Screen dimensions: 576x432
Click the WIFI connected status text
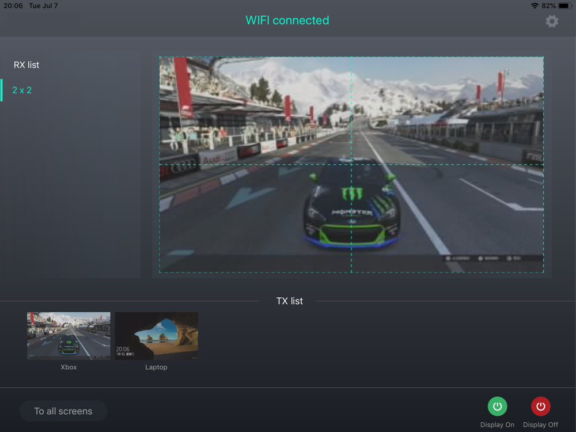coord(287,20)
